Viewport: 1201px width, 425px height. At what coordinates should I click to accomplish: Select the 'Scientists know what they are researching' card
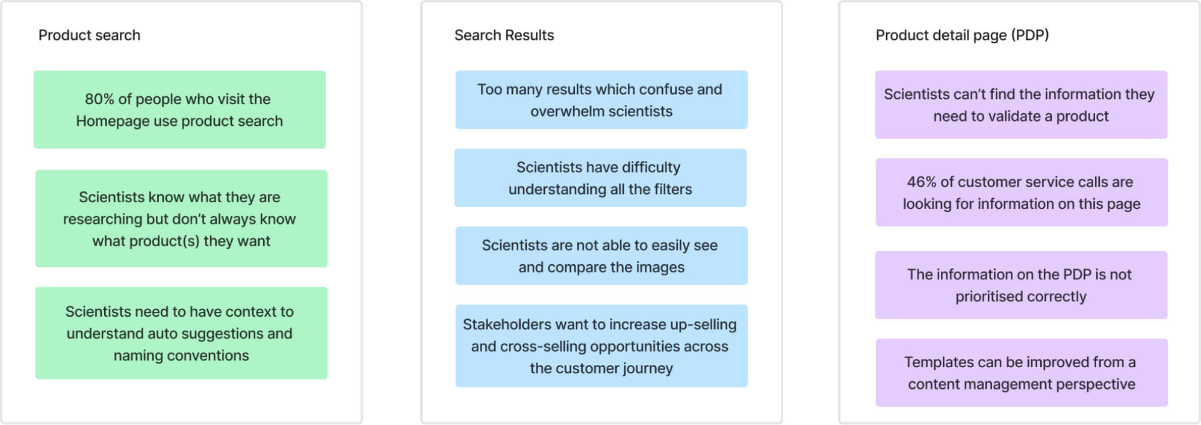point(181,219)
